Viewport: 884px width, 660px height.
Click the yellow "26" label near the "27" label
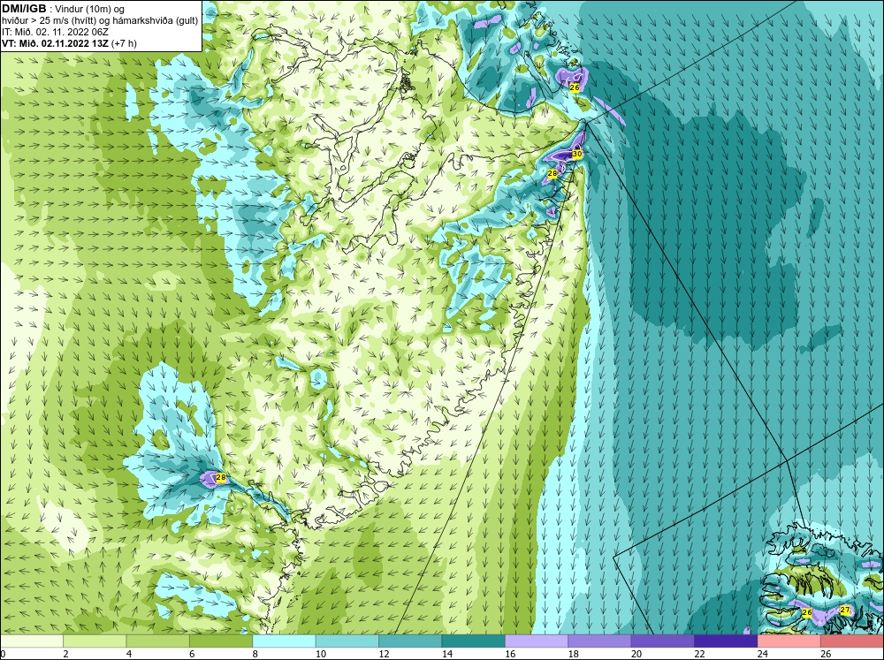807,612
